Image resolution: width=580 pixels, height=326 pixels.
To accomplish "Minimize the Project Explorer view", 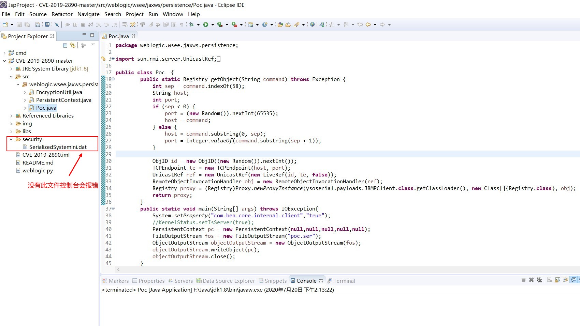I will pyautogui.click(x=84, y=35).
